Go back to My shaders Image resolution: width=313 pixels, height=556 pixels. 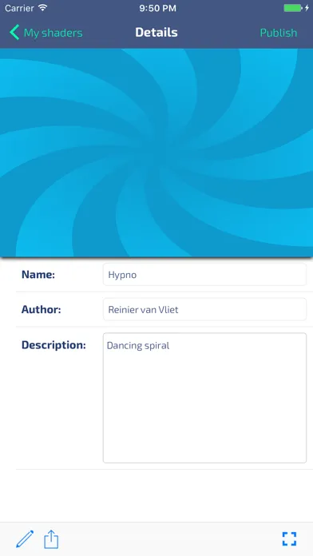point(53,33)
